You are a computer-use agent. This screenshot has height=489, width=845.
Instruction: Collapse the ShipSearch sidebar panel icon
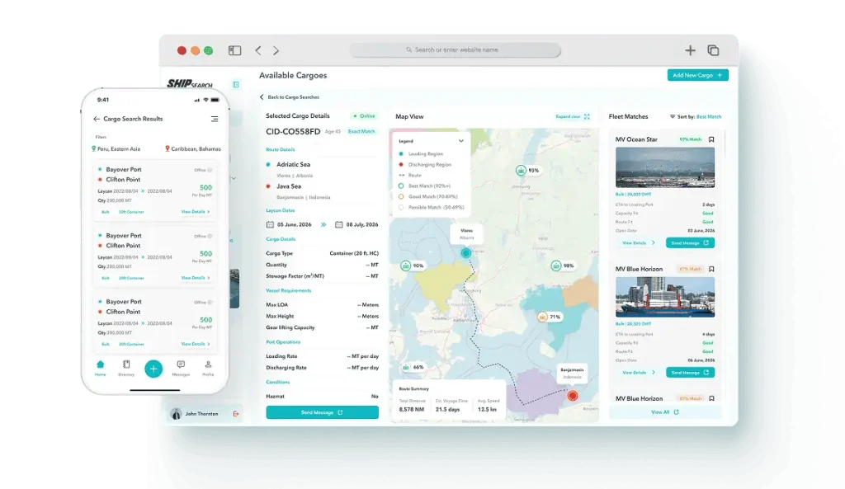(235, 85)
